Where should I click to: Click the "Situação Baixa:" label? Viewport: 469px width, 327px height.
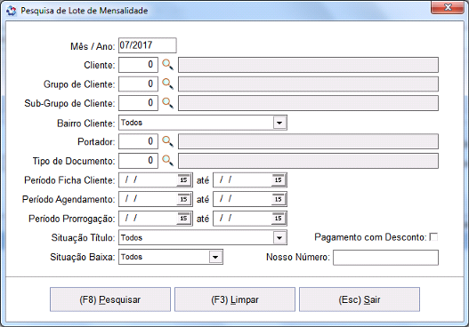pos(83,257)
